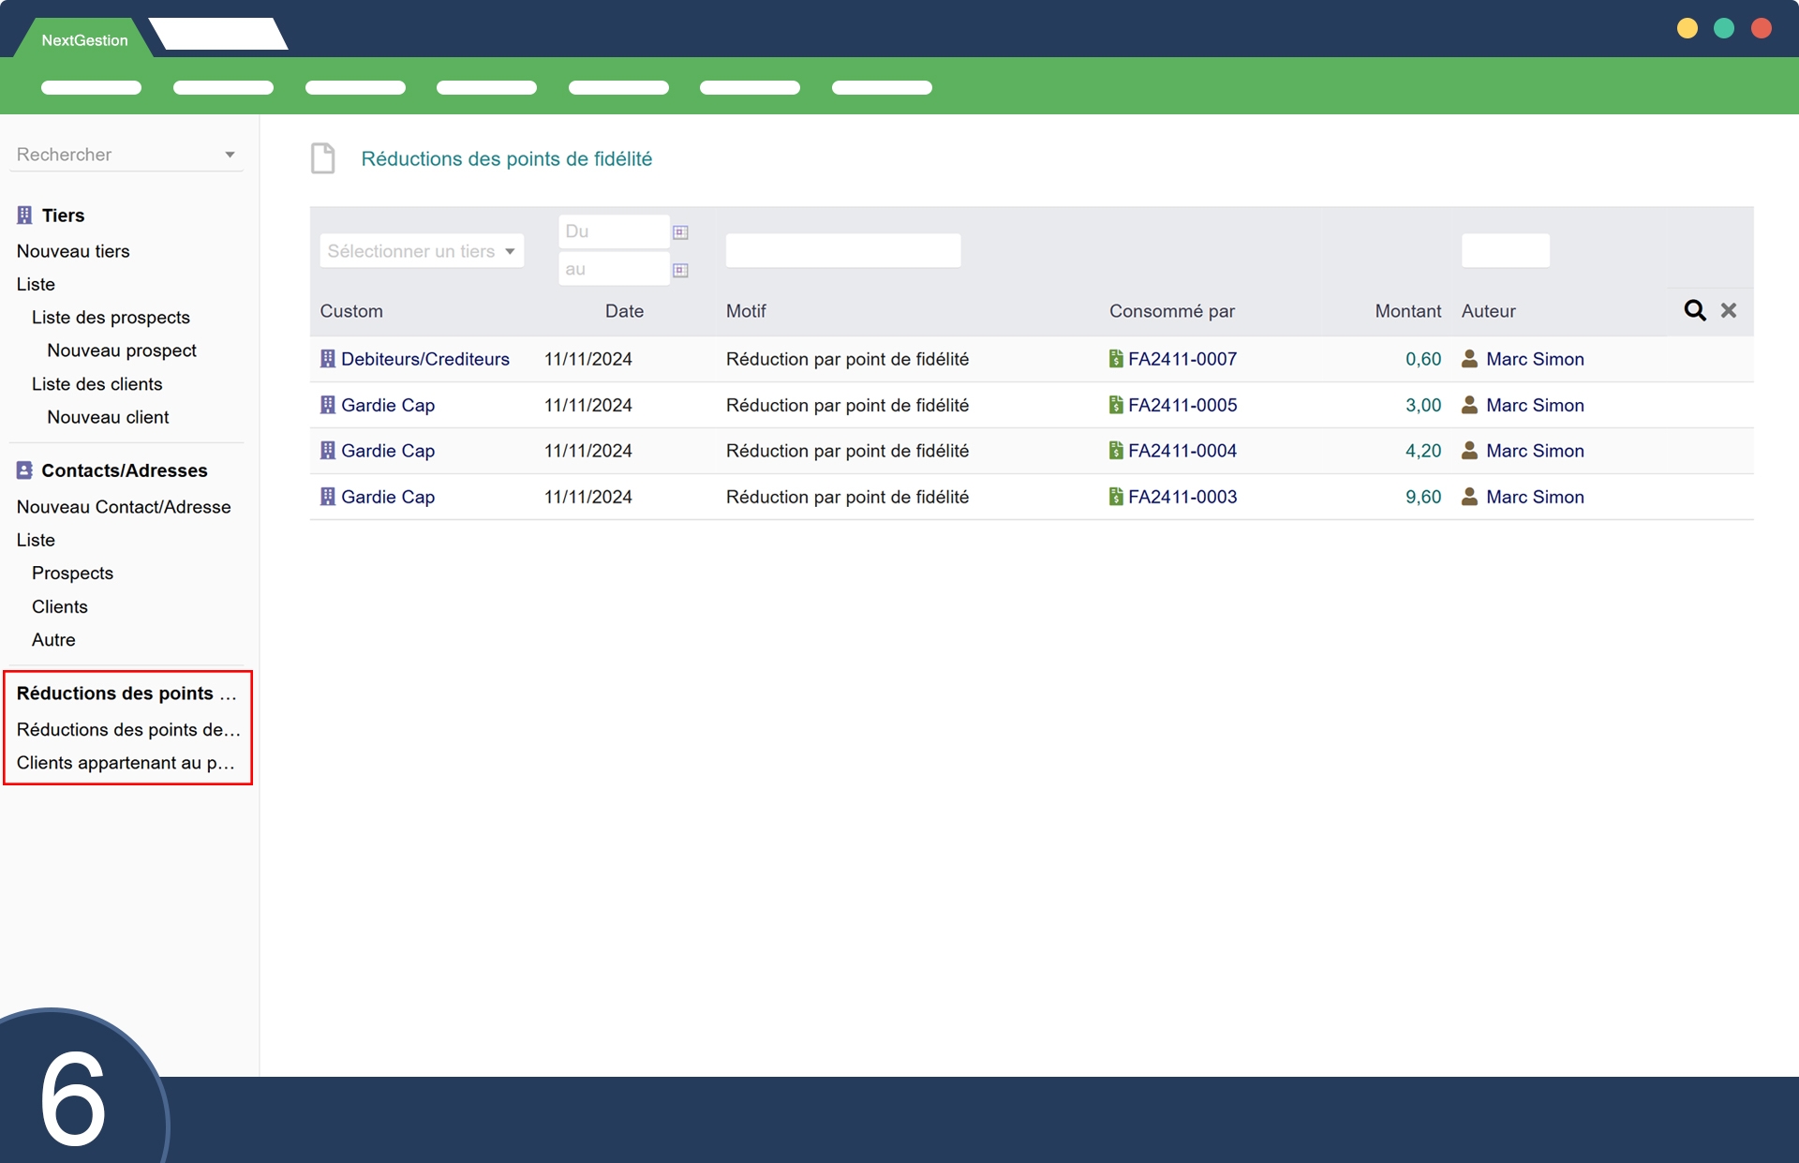The image size is (1799, 1163).
Task: Sort the table by Montant column
Action: point(1407,311)
